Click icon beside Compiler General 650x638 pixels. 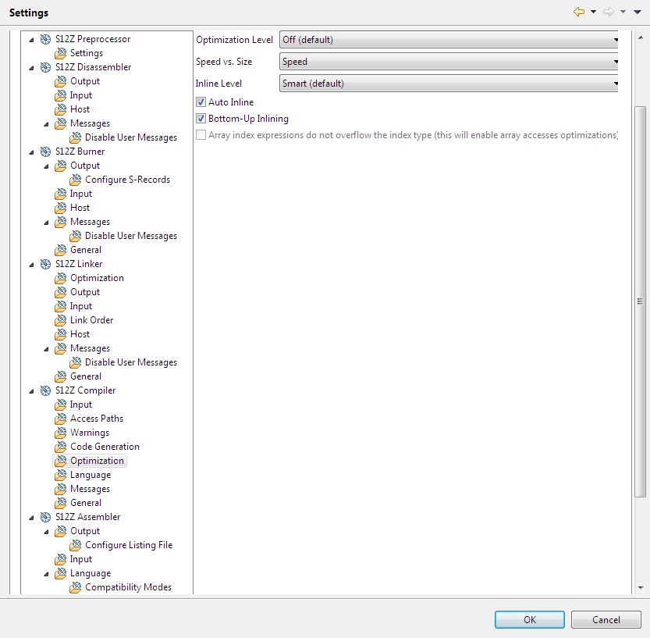61,503
